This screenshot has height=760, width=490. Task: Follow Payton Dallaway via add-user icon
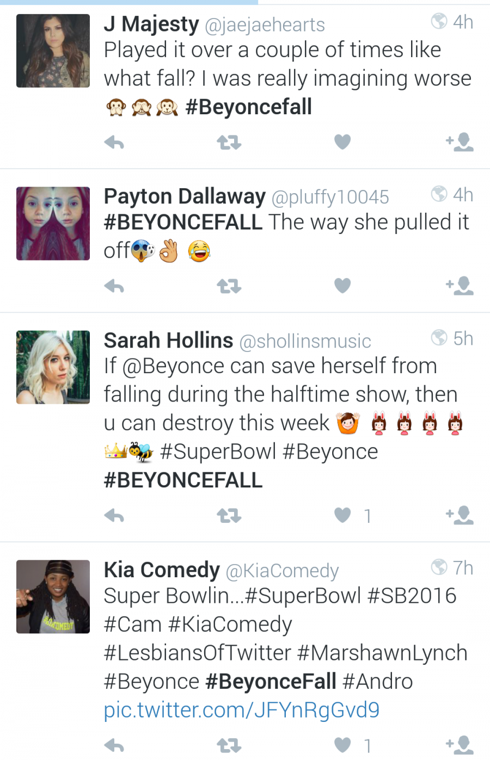click(460, 286)
